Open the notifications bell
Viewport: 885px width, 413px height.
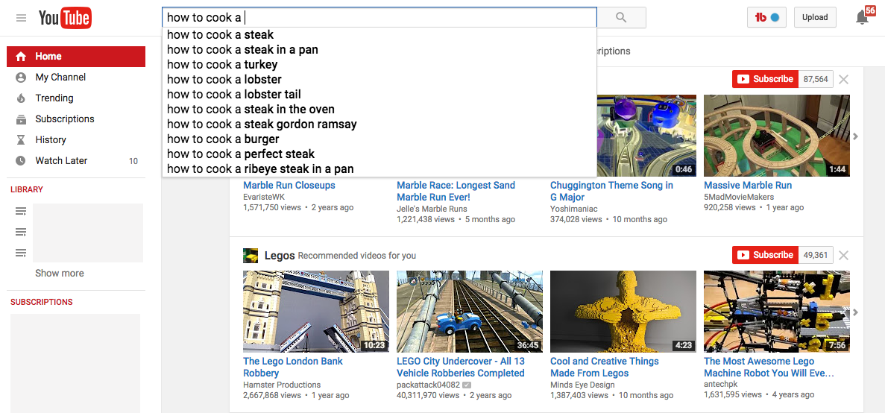tap(863, 18)
